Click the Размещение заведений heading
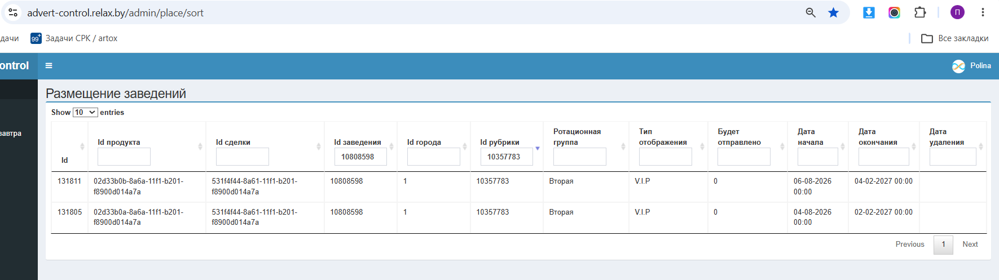999x280 pixels. [x=116, y=94]
